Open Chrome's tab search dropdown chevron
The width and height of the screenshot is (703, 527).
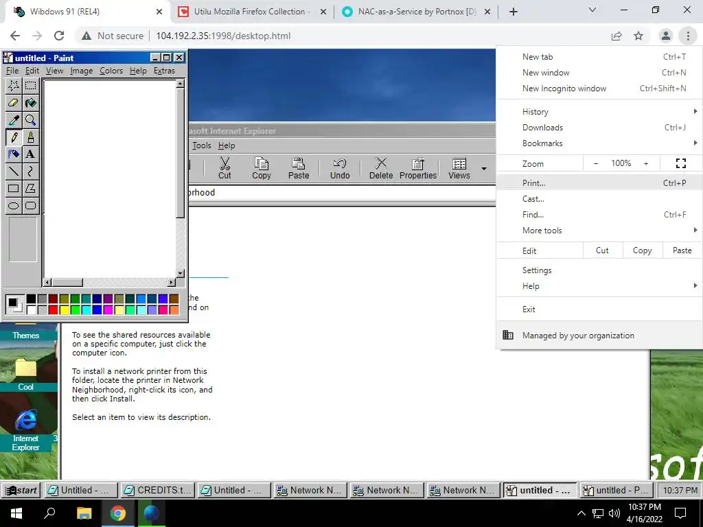coord(592,10)
